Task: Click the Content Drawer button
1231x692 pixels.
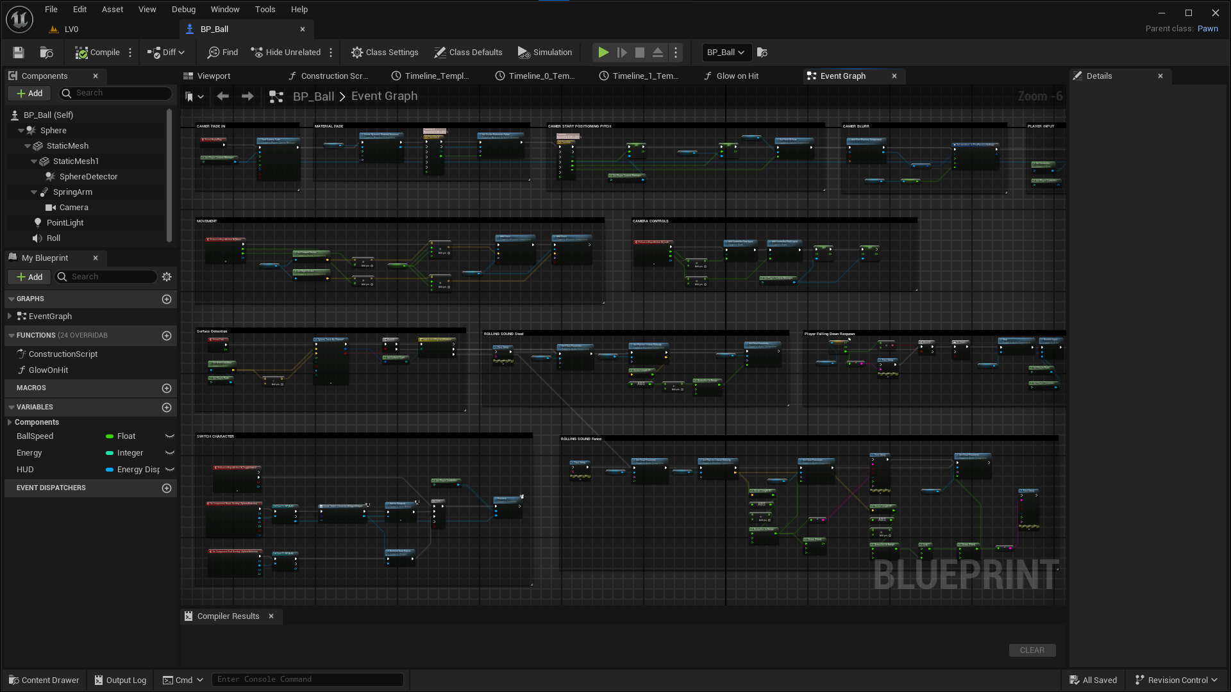Action: (44, 680)
